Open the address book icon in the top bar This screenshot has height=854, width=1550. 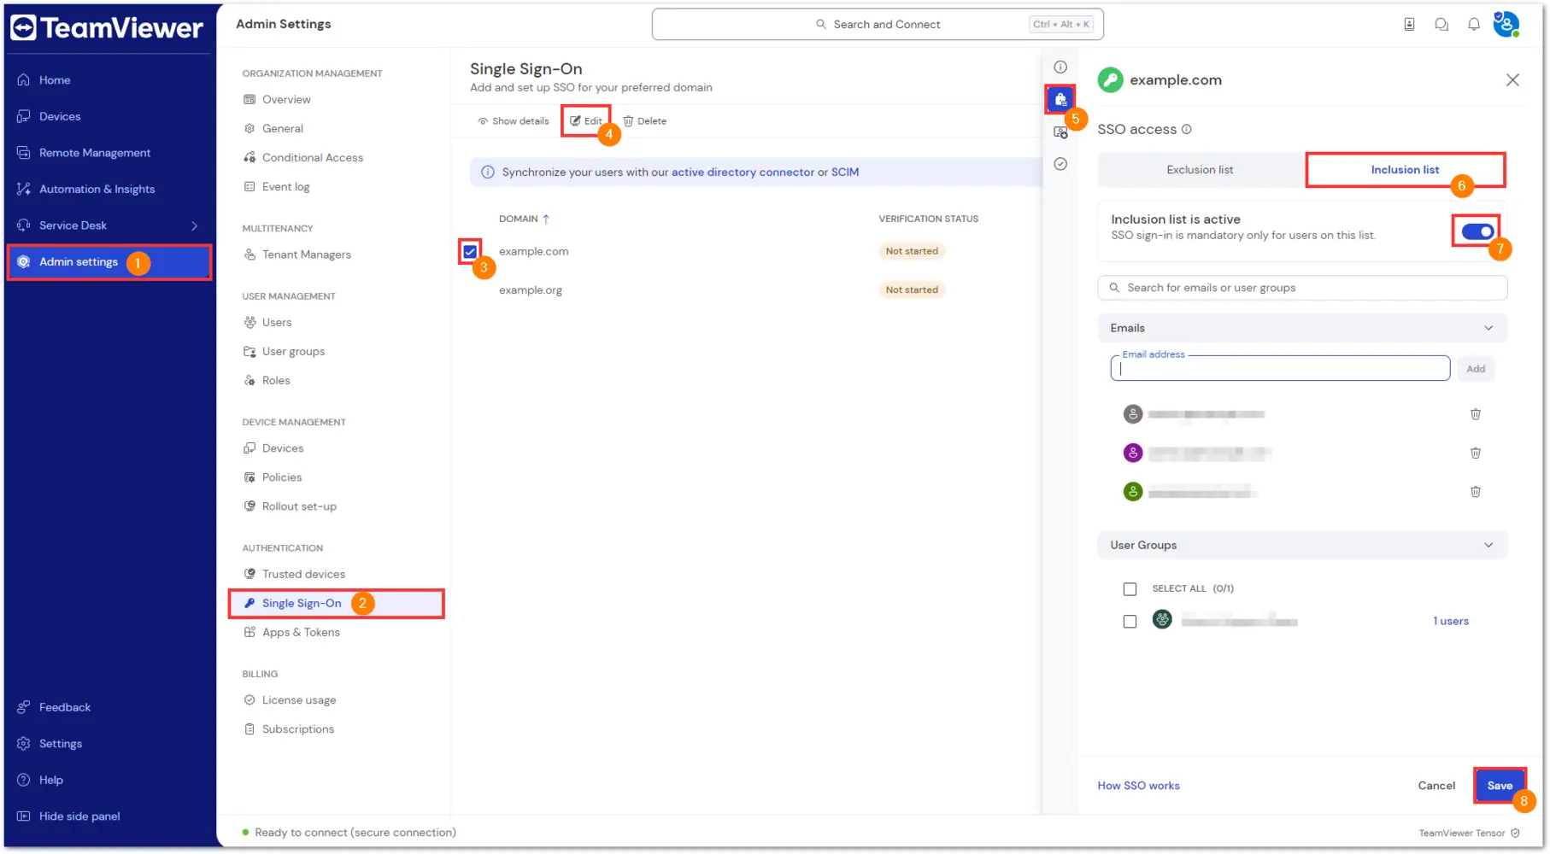(x=1409, y=24)
